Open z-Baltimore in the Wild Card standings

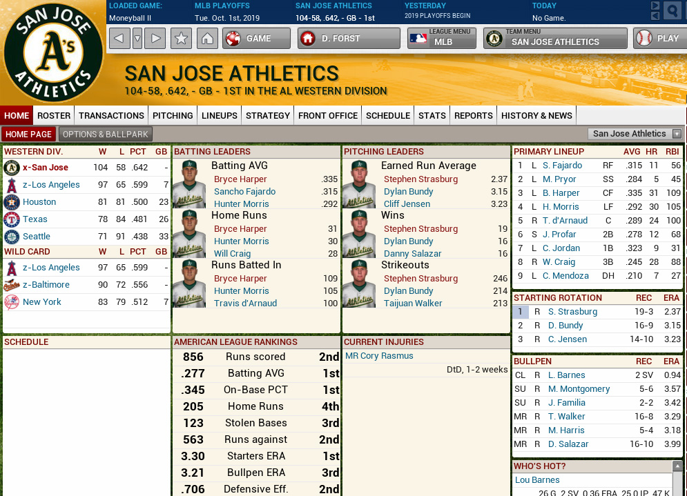point(46,284)
